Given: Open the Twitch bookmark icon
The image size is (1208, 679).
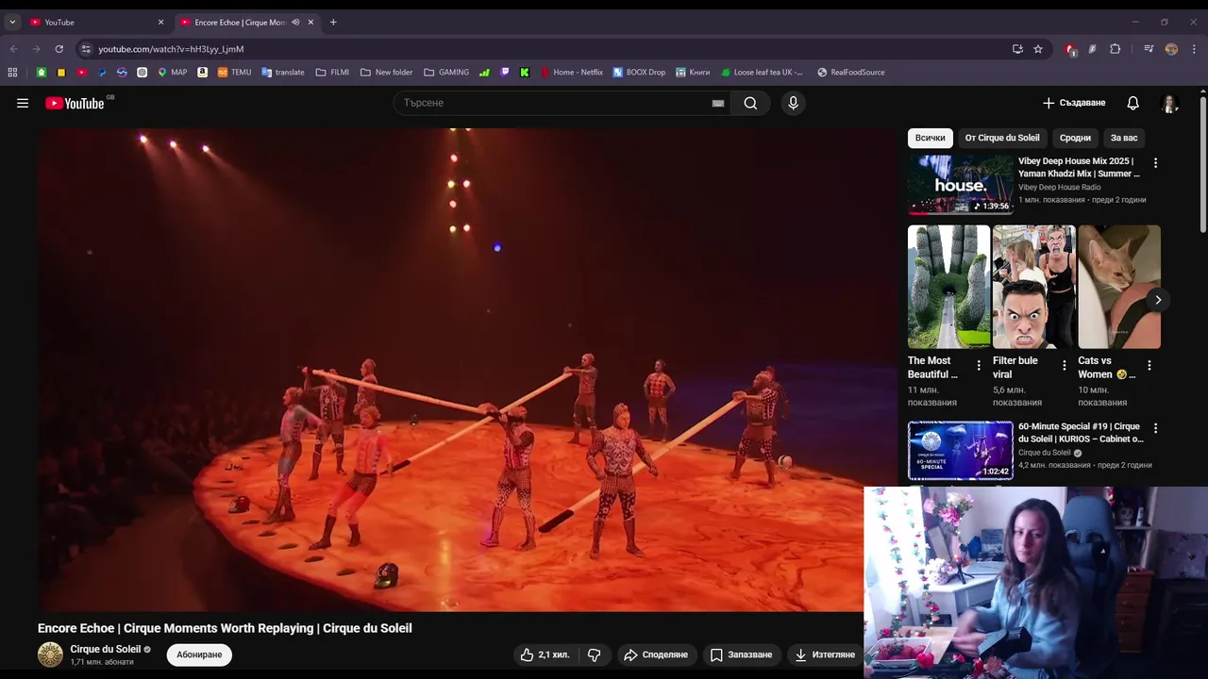Looking at the screenshot, I should 505,72.
